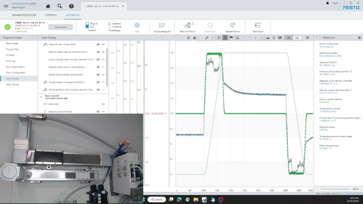Switch to the CONTROL tab
This screenshot has height=204, width=363.
tap(51, 15)
